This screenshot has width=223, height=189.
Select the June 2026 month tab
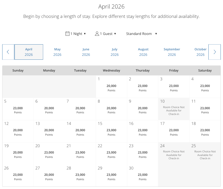tap(86, 52)
